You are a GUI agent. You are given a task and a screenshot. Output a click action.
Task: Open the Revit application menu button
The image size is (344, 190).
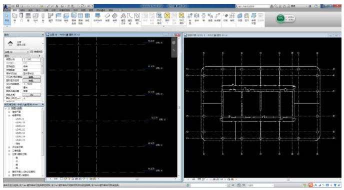click(6, 7)
